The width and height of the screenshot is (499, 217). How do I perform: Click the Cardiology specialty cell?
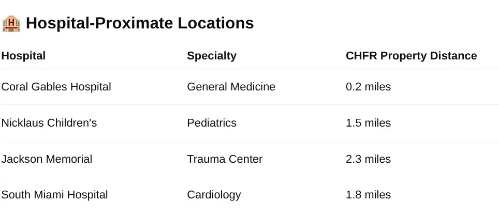[214, 195]
